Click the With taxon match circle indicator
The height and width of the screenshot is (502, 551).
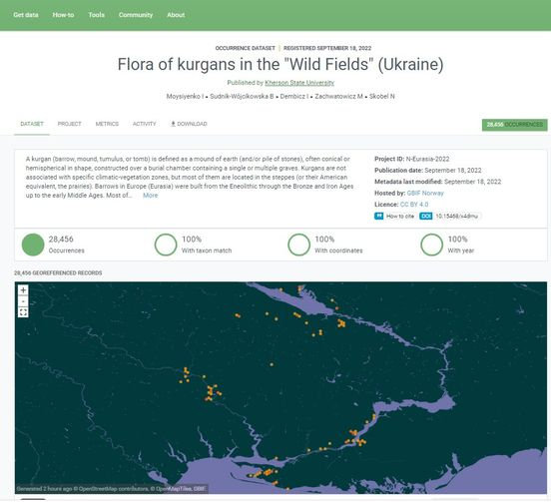click(x=166, y=245)
